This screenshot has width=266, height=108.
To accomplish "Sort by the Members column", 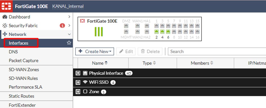I will tap(202, 63).
